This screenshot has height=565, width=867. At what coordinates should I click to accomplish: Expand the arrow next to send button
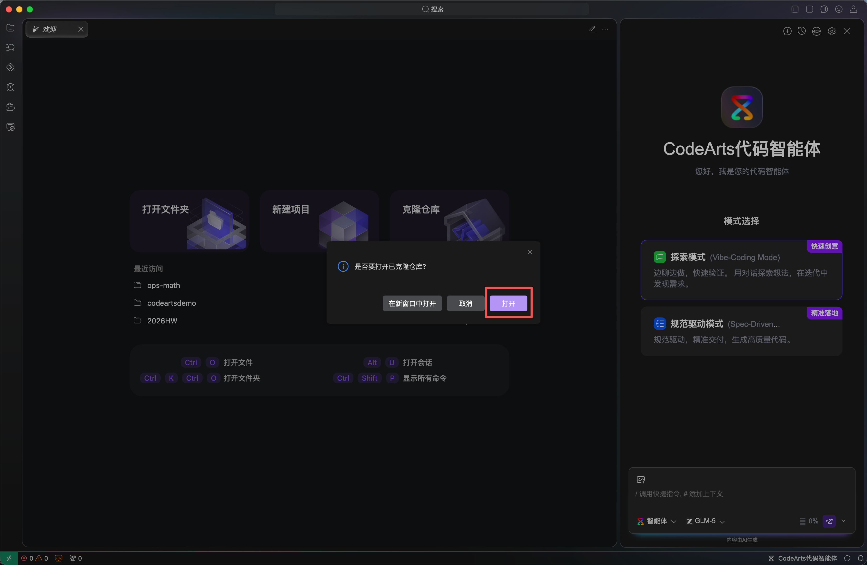tap(843, 521)
